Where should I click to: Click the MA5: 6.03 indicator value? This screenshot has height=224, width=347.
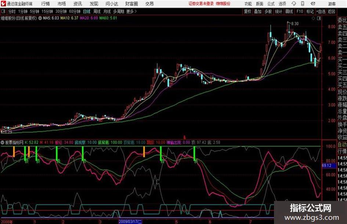click(51, 18)
